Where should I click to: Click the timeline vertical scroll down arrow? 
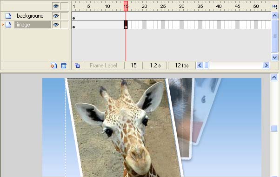pyautogui.click(x=274, y=57)
